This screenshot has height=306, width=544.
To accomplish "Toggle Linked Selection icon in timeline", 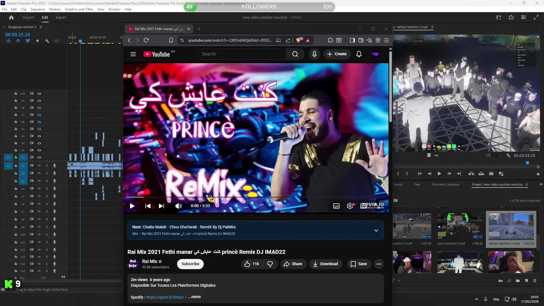I will click(x=28, y=41).
